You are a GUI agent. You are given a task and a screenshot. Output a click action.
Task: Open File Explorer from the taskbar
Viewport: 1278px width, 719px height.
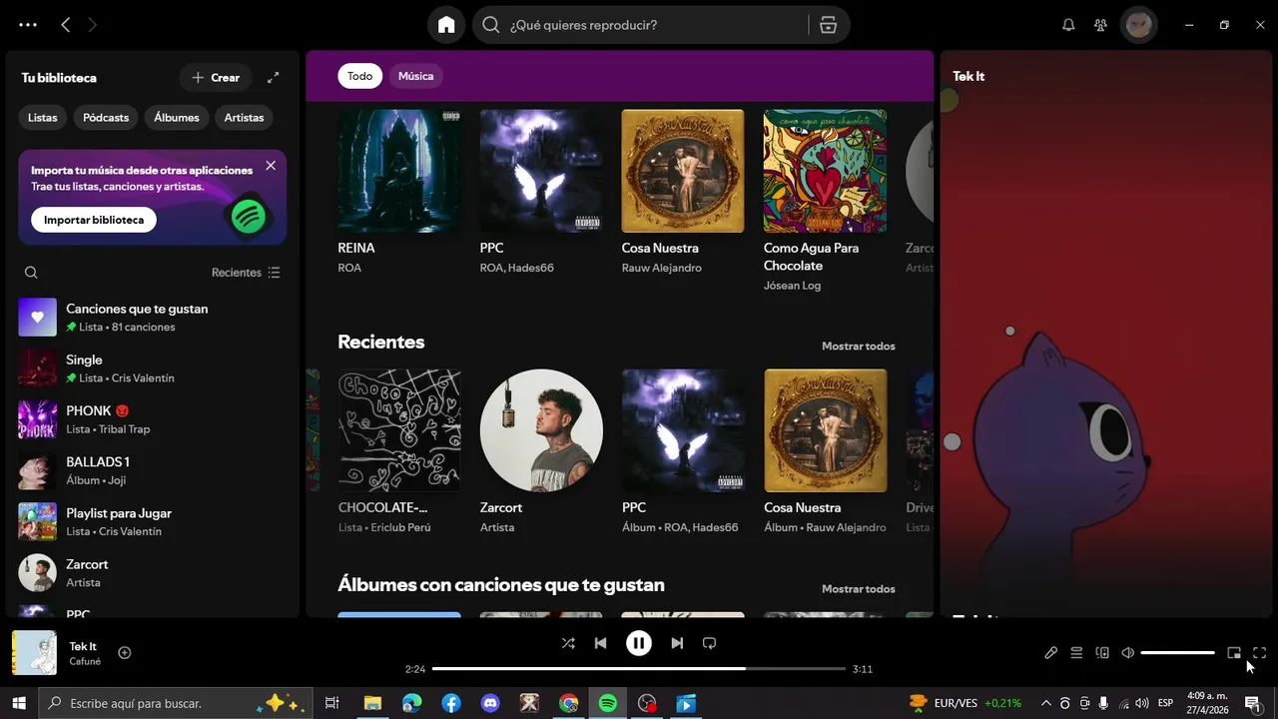click(x=372, y=703)
